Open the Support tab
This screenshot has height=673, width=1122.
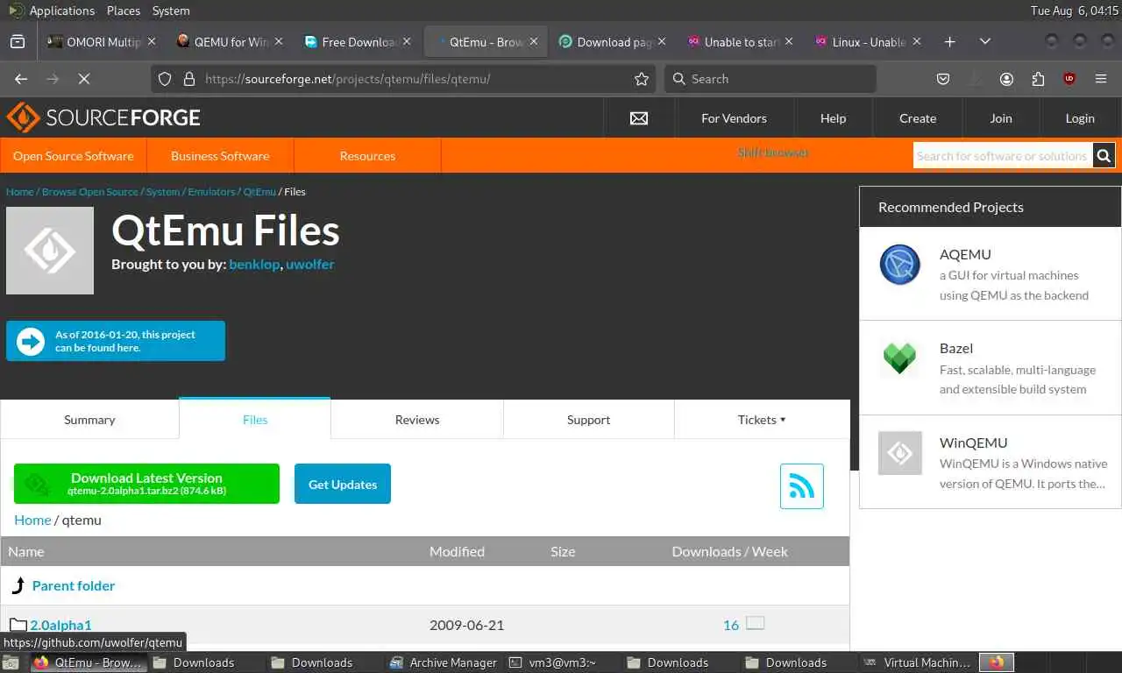(x=588, y=420)
